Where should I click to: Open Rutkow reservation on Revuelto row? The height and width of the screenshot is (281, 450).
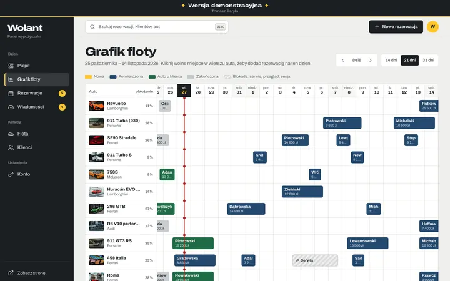(429, 106)
